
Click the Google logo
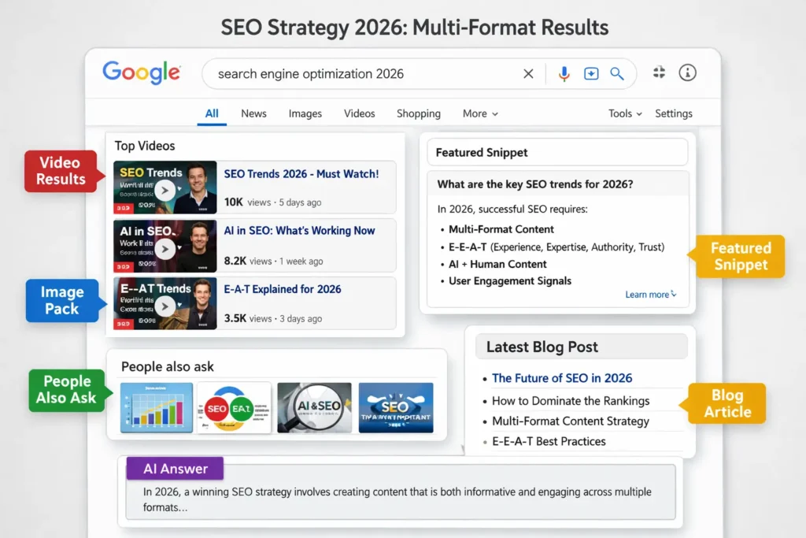point(142,72)
